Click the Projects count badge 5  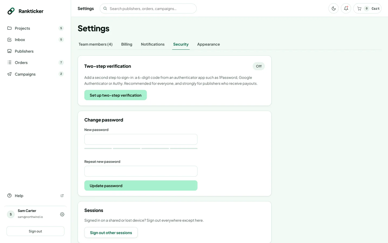tap(61, 28)
